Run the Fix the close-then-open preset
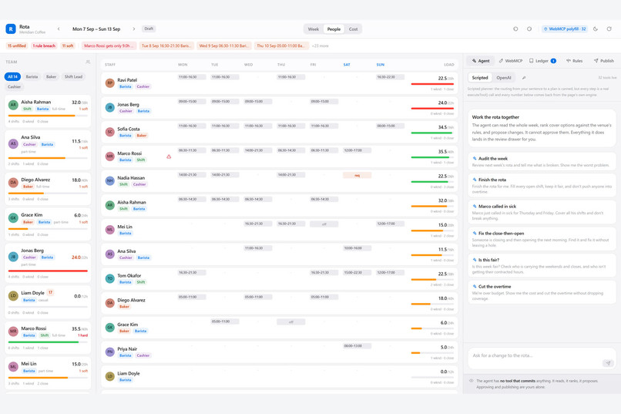 [542, 239]
